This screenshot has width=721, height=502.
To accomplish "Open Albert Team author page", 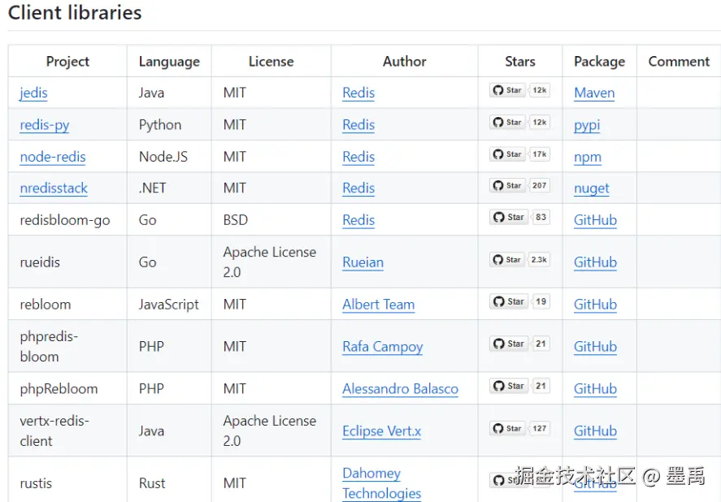I will click(x=378, y=305).
